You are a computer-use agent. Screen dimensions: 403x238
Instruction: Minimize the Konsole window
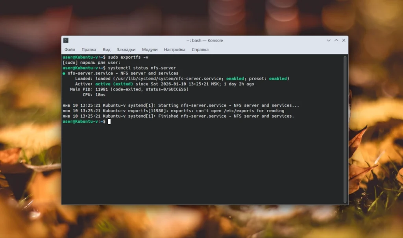coord(329,41)
